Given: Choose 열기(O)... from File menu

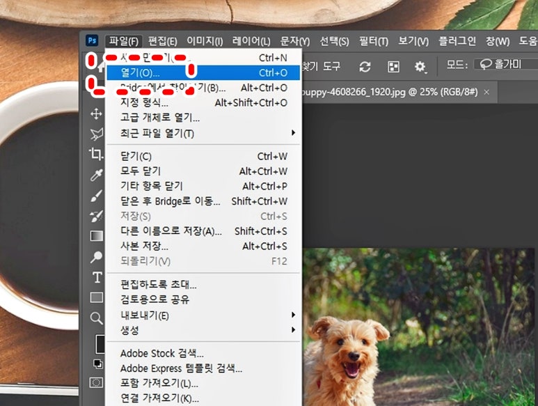Looking at the screenshot, I should 203,72.
